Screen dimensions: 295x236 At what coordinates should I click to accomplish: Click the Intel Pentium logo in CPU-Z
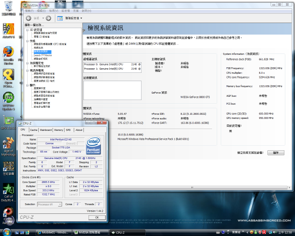point(94,146)
